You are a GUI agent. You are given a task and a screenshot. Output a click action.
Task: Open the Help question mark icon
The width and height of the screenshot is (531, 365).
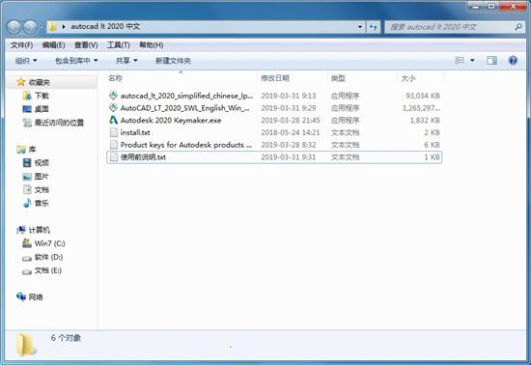pyautogui.click(x=513, y=61)
